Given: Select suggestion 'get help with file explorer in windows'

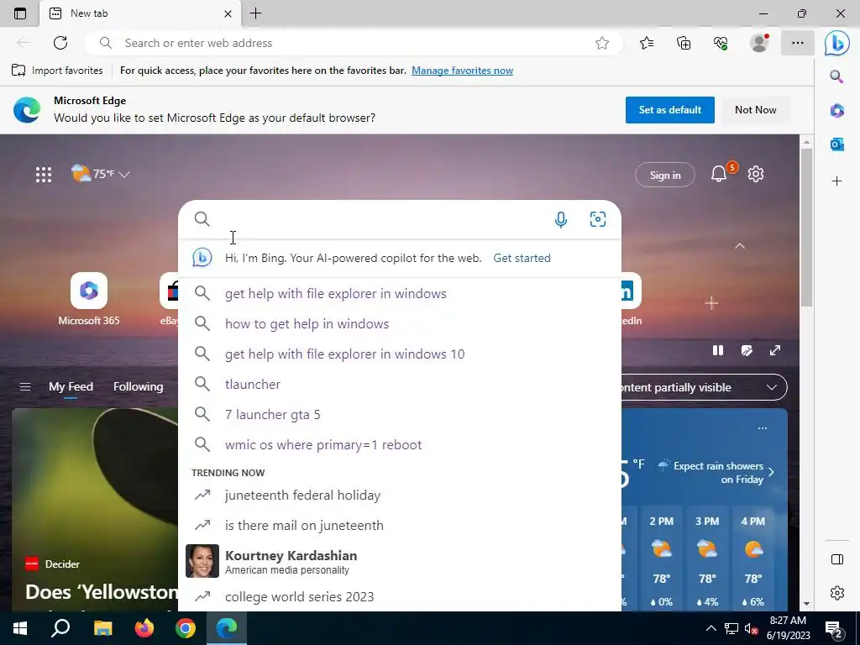Looking at the screenshot, I should click(400, 293).
